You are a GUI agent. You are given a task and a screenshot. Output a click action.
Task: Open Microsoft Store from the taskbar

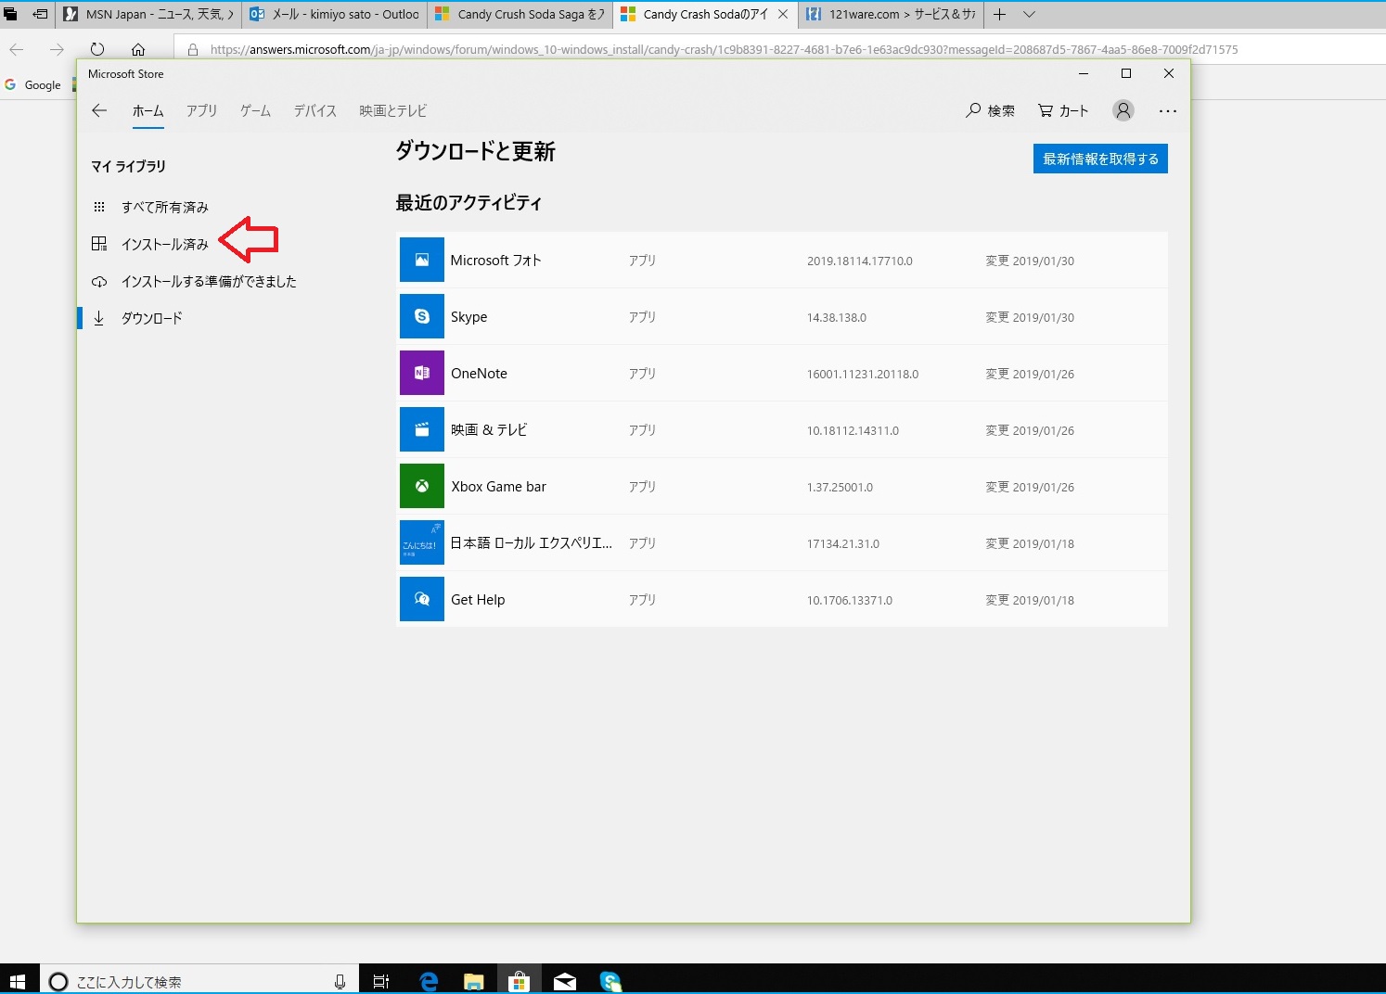[x=520, y=981]
